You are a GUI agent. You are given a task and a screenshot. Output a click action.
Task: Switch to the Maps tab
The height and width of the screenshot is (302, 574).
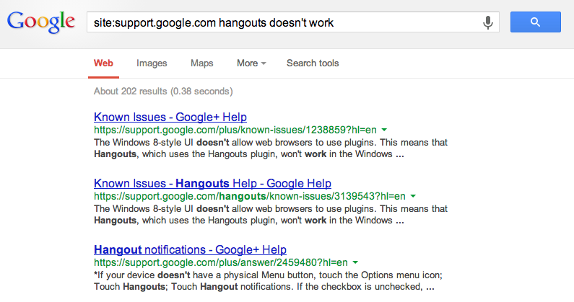201,63
